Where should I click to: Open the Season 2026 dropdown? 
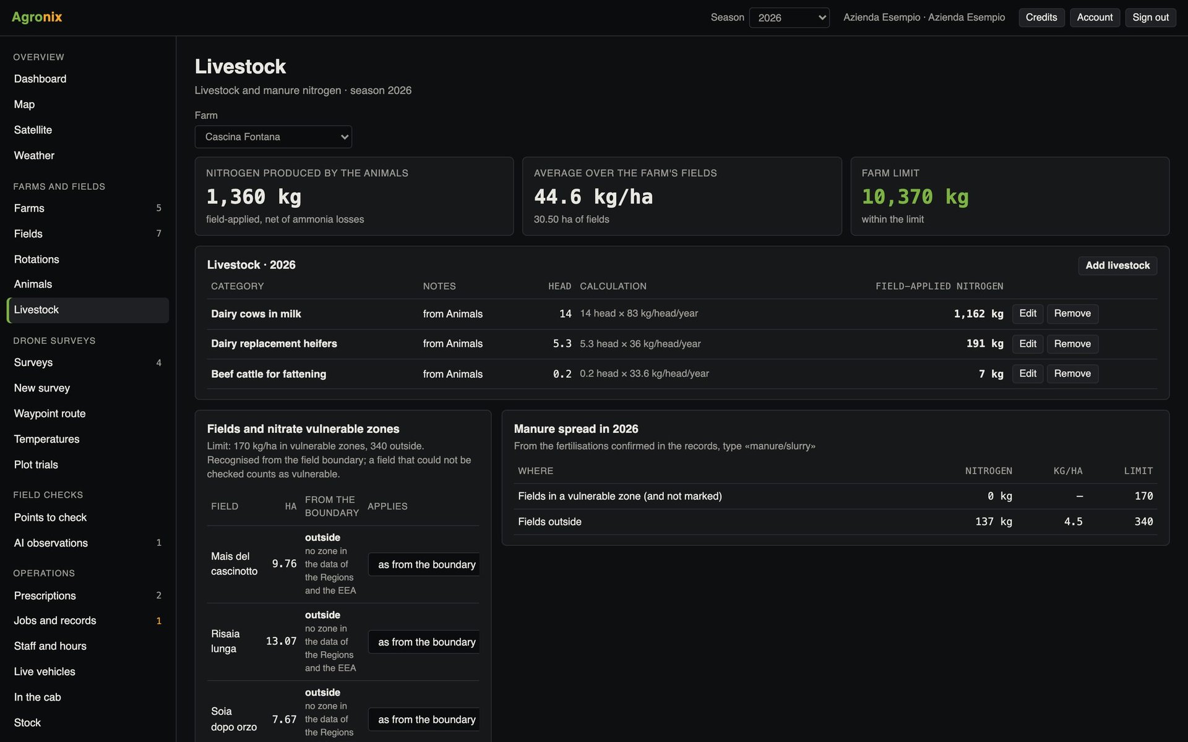(x=789, y=17)
